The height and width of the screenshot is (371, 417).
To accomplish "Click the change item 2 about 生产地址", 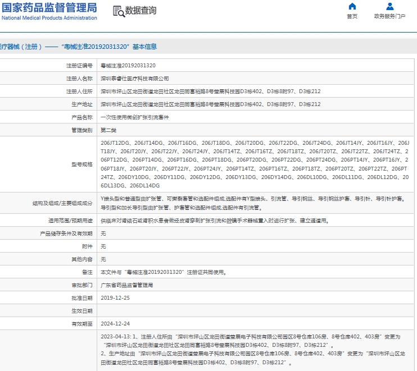I will pyautogui.click(x=253, y=358).
